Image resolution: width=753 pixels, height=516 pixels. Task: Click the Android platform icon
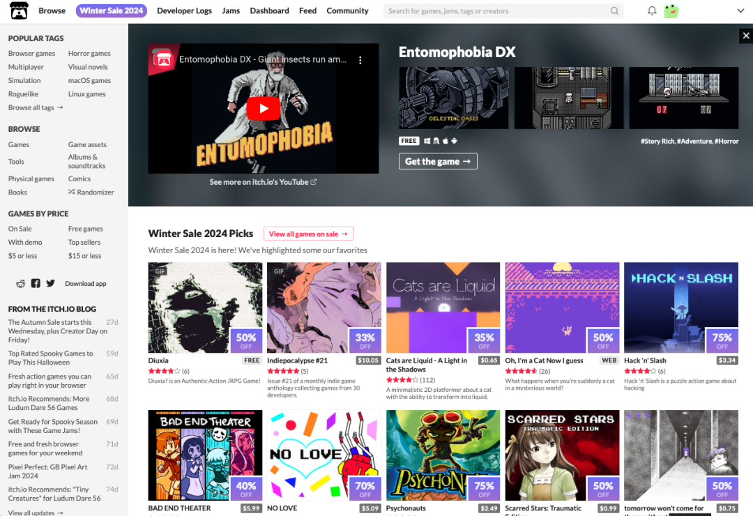pos(455,141)
